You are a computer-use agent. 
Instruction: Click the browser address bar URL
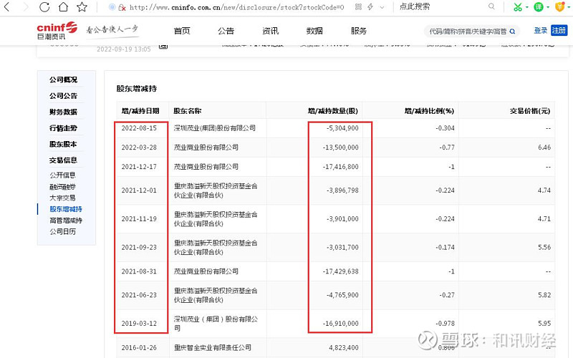pos(237,7)
